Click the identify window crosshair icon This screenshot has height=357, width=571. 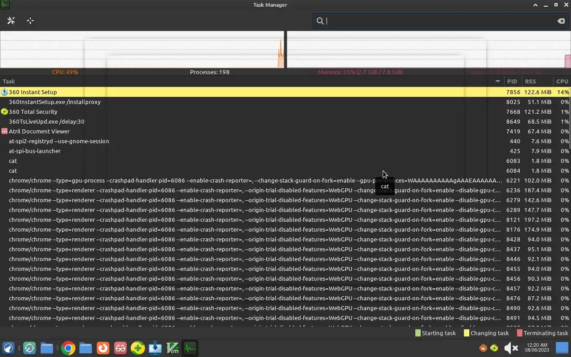point(30,21)
